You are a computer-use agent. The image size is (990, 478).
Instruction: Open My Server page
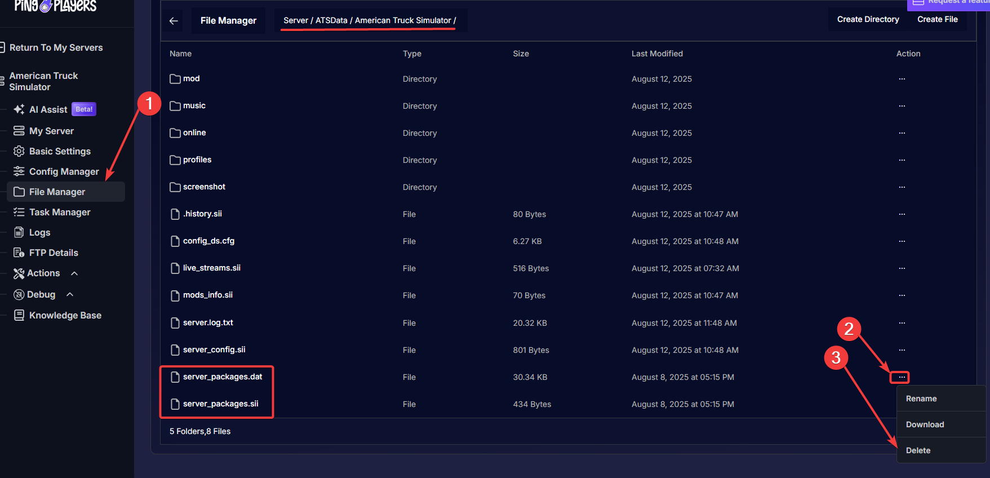click(51, 131)
